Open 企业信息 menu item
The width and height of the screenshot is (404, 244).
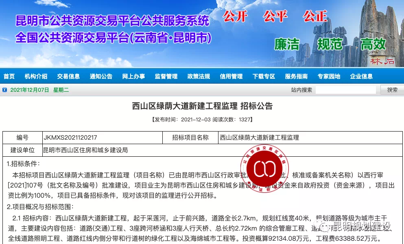coord(361,76)
